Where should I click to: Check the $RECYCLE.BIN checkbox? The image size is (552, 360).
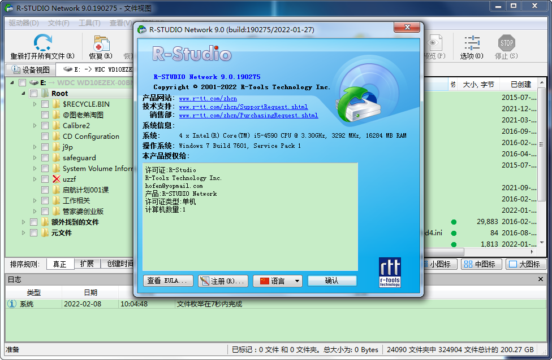pyautogui.click(x=45, y=104)
